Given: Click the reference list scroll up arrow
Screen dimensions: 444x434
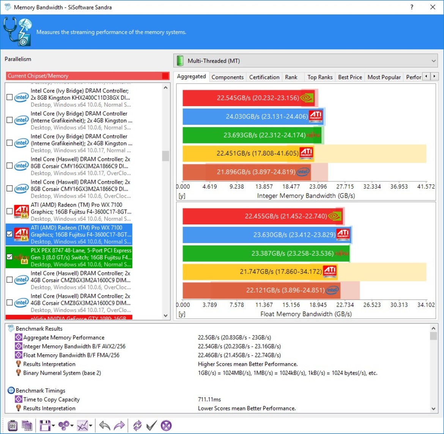Looking at the screenshot, I should click(166, 88).
